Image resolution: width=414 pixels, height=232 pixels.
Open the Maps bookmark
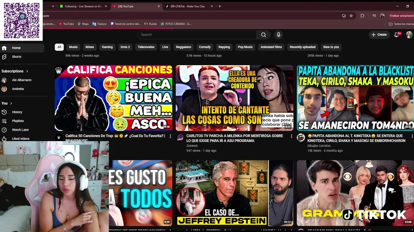[83, 24]
